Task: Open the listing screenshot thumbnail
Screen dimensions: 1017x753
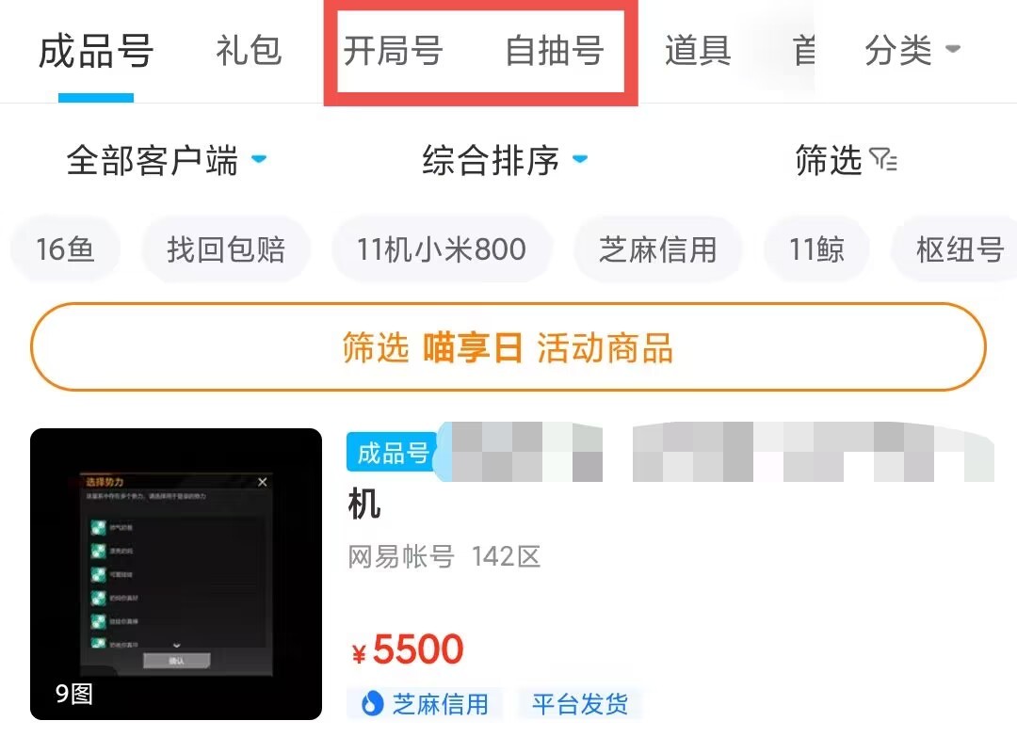Action: (x=176, y=574)
